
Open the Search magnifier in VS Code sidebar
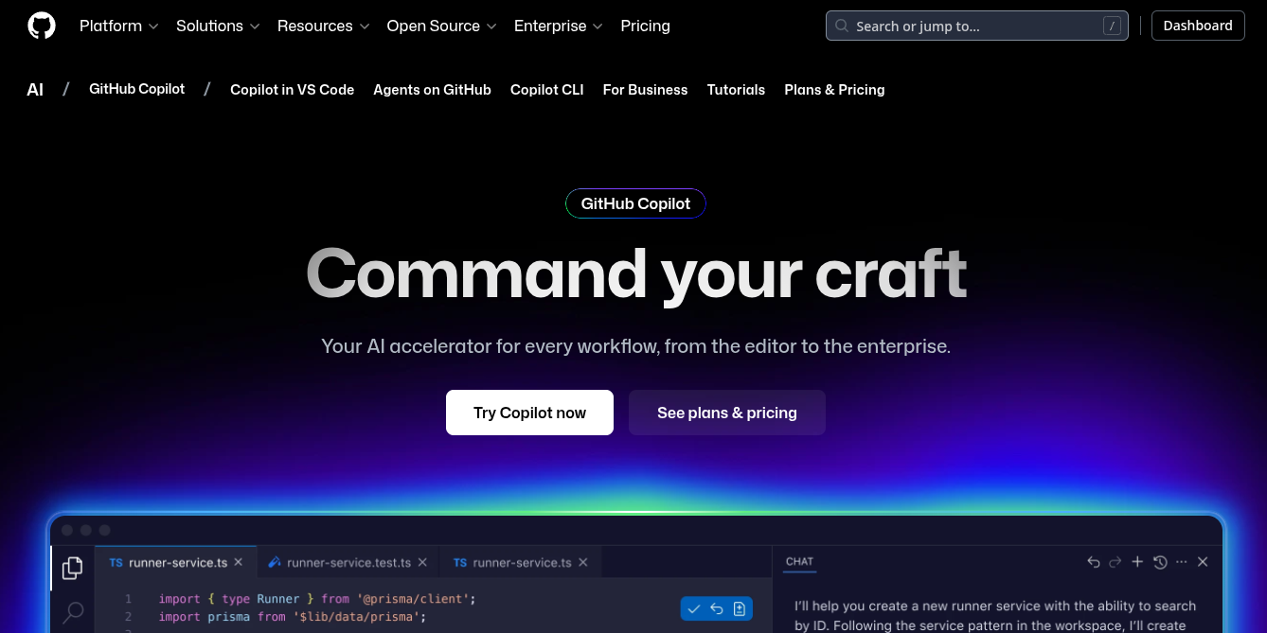(72, 612)
